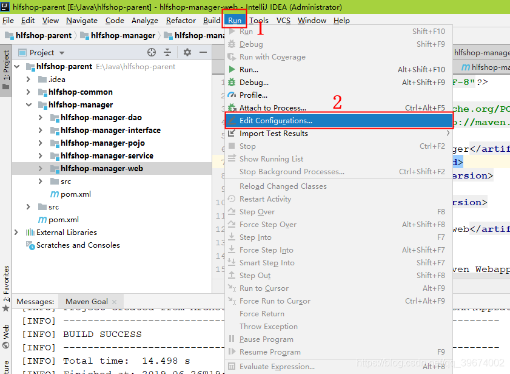Open the Navigate menu

pyautogui.click(x=82, y=21)
